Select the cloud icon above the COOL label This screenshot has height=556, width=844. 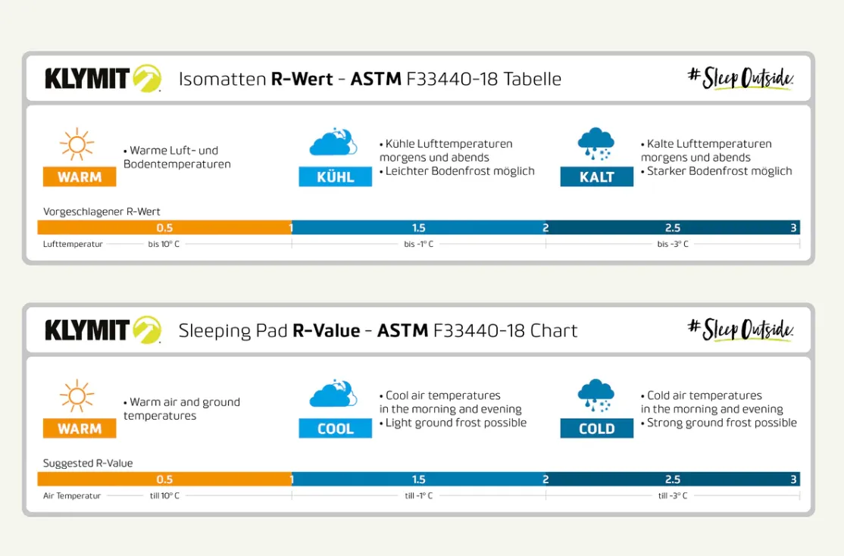333,393
